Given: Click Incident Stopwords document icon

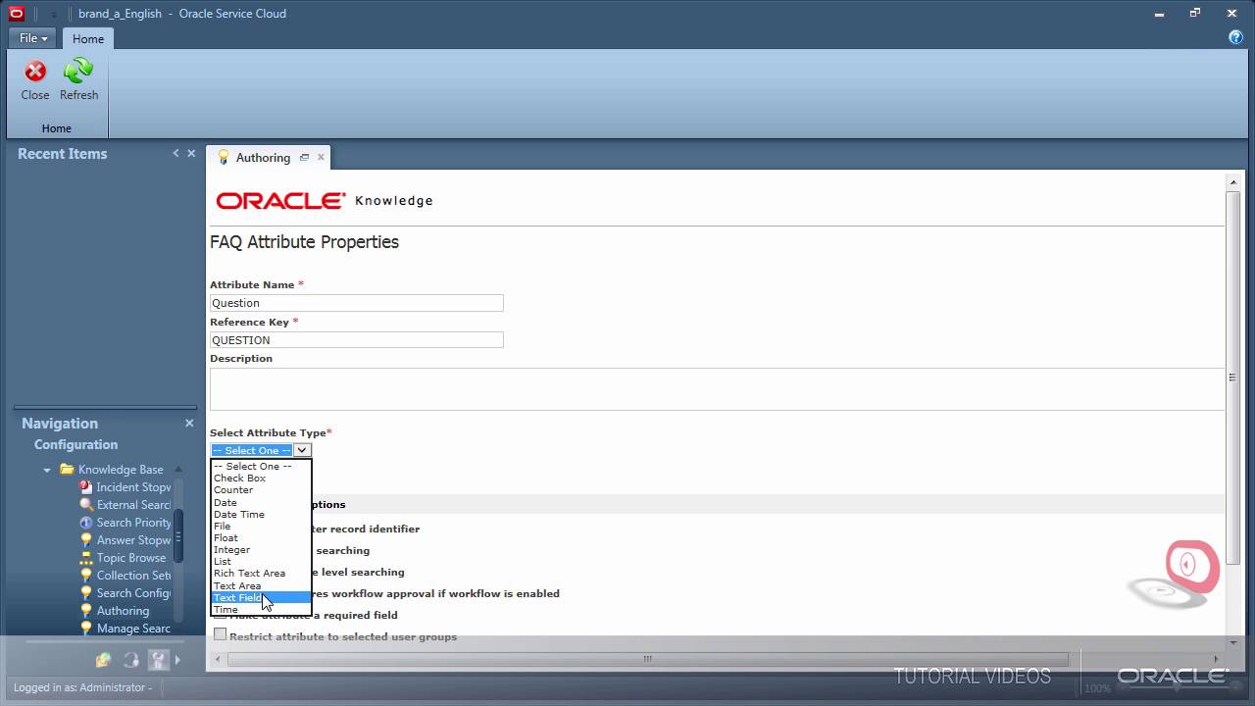Looking at the screenshot, I should click(x=85, y=487).
